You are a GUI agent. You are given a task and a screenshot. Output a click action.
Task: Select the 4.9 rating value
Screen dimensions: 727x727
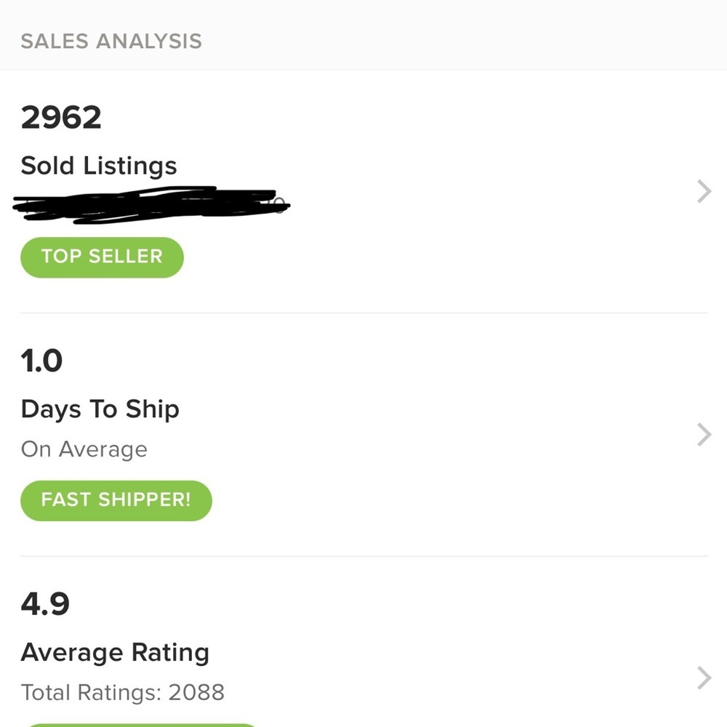(x=45, y=603)
